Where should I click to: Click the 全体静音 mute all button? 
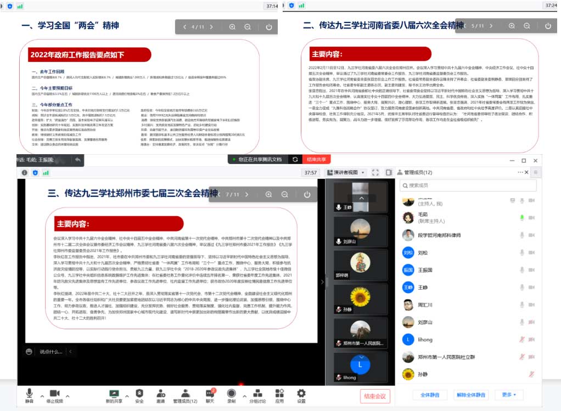pyautogui.click(x=429, y=395)
